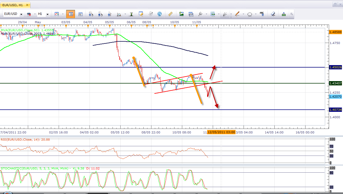Viewport: 343px width, 194px height.
Task: Select the pitchfork drawing tool
Action: tap(200, 14)
